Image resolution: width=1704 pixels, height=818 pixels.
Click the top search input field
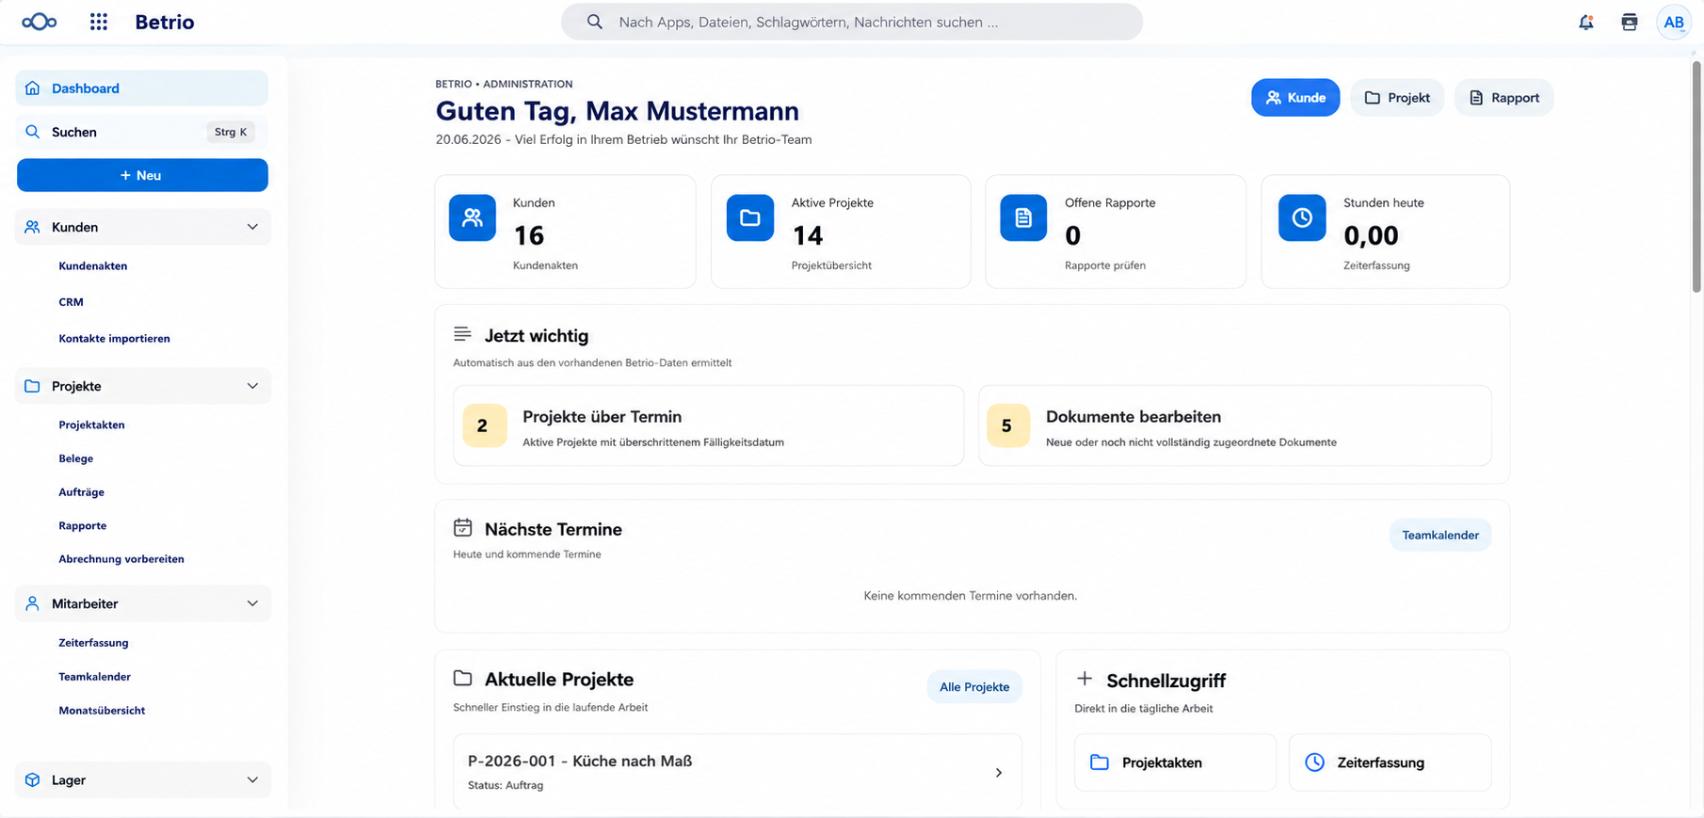tap(852, 22)
